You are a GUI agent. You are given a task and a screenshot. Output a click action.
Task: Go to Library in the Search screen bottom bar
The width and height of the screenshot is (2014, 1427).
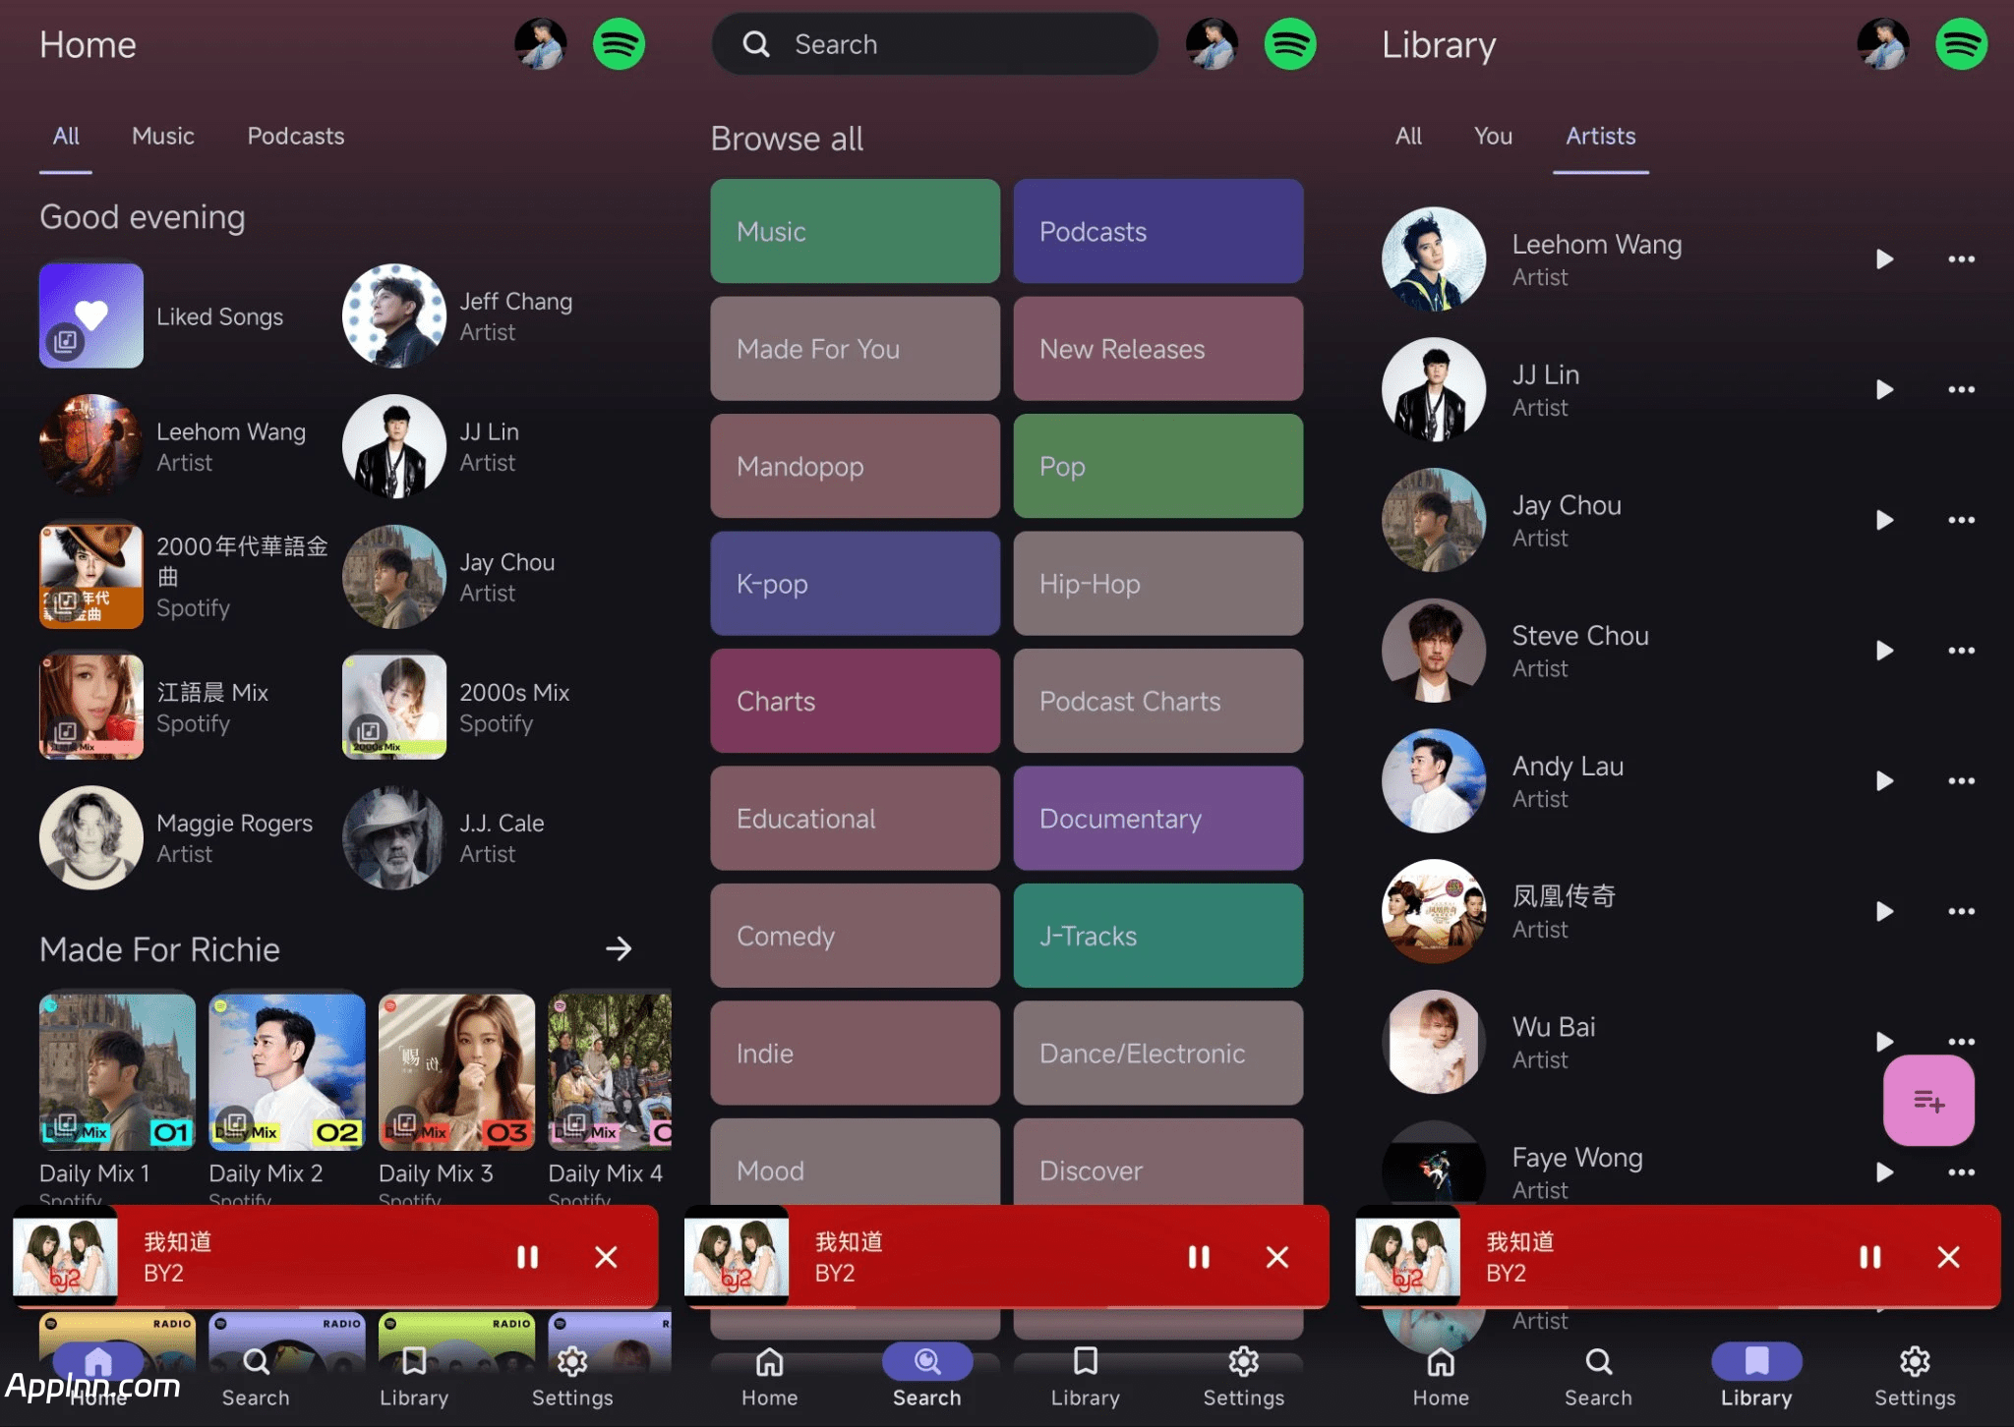(x=1085, y=1377)
